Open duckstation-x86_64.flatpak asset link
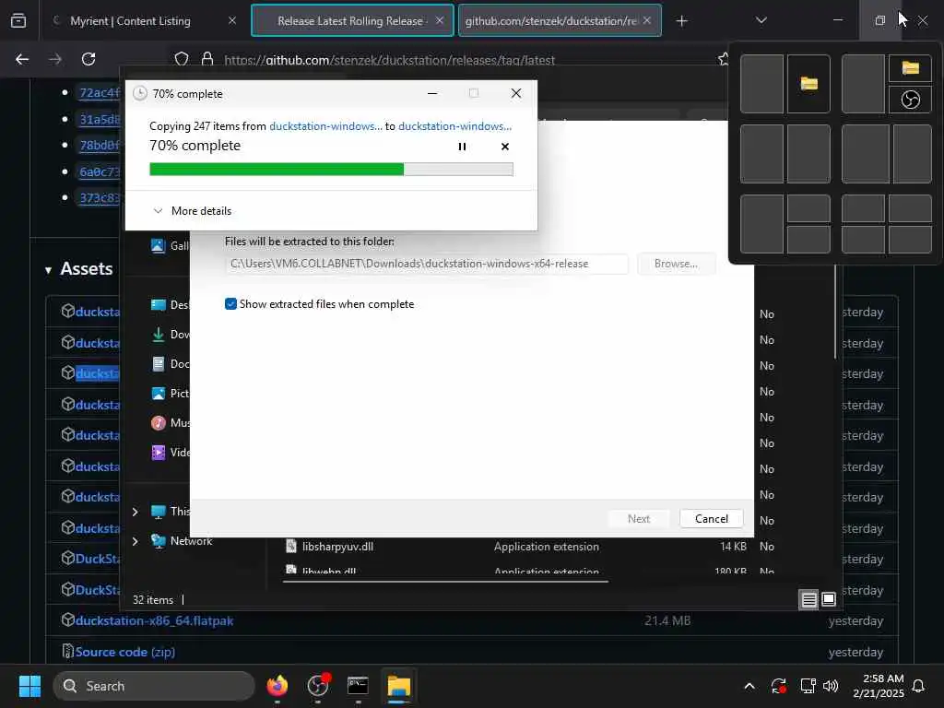Screen dimensions: 944x708 point(154,620)
